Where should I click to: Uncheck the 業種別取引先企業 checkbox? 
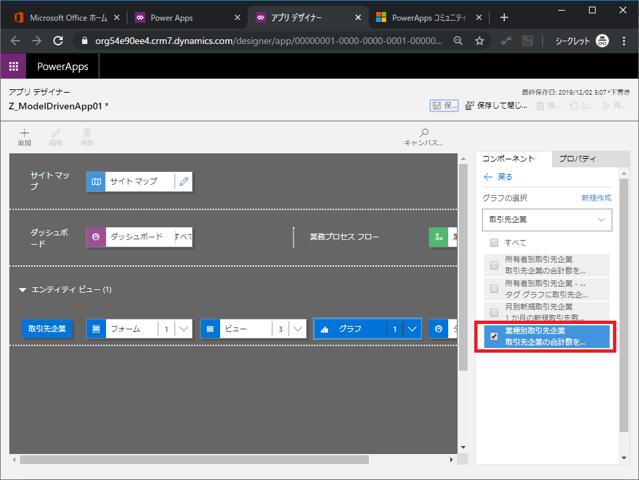pyautogui.click(x=494, y=336)
